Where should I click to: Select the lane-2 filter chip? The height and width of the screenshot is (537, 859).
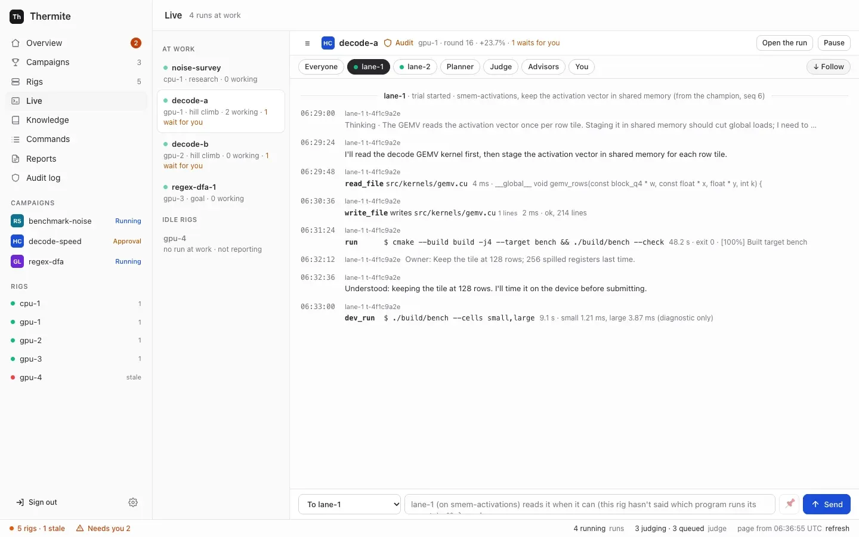pyautogui.click(x=415, y=67)
